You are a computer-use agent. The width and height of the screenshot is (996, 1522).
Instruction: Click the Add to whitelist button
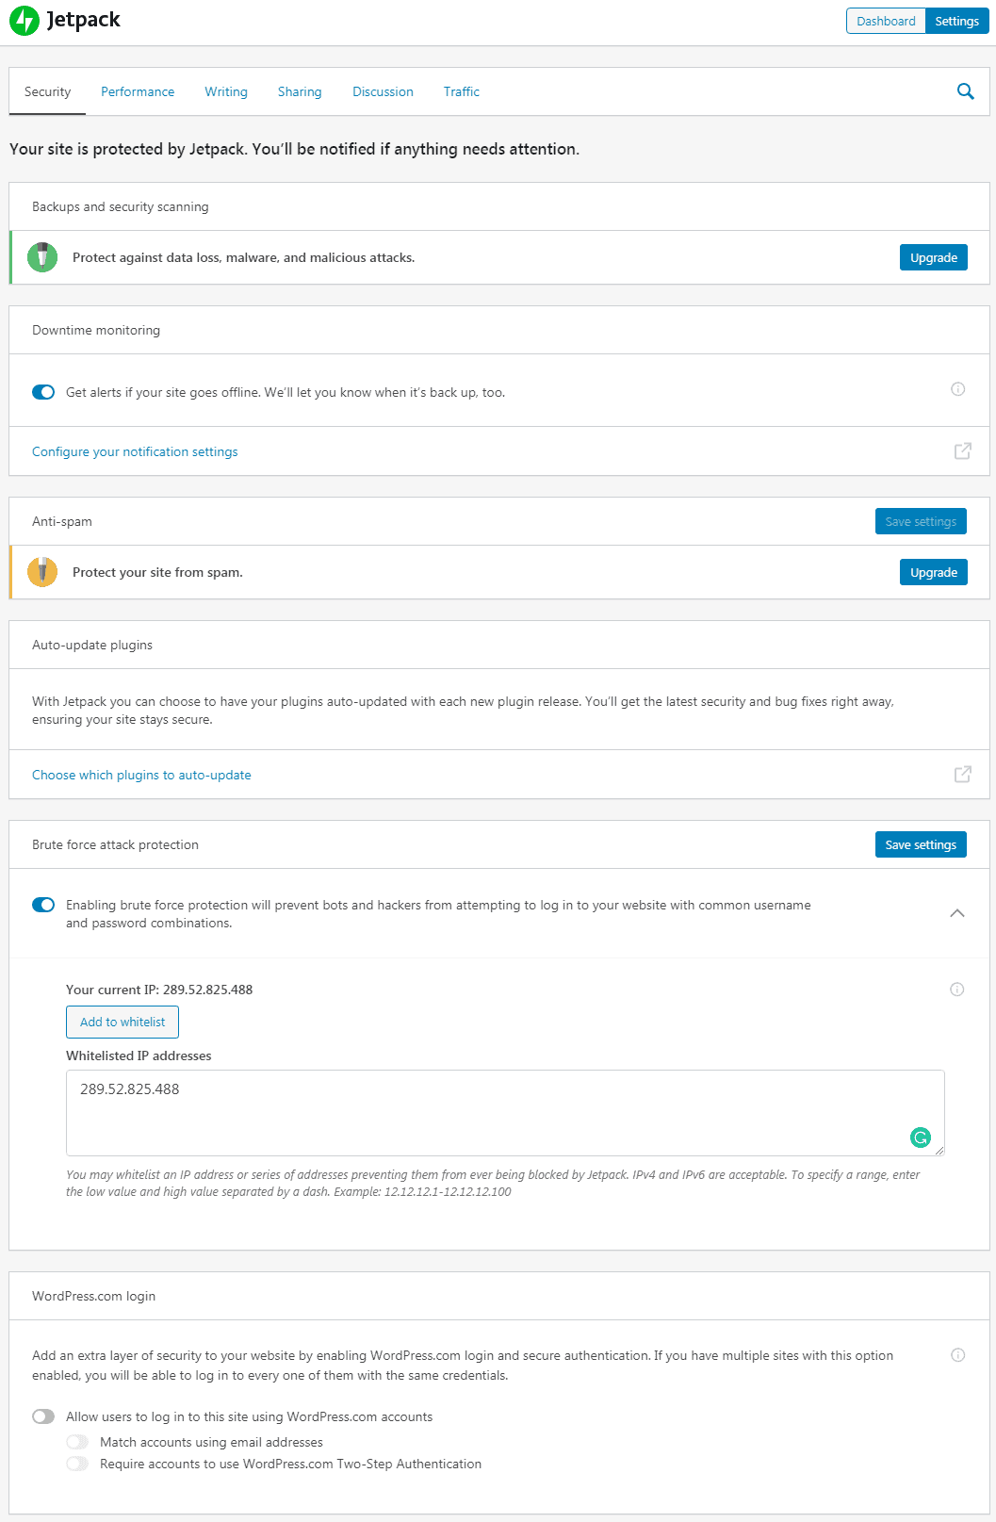[122, 1023]
